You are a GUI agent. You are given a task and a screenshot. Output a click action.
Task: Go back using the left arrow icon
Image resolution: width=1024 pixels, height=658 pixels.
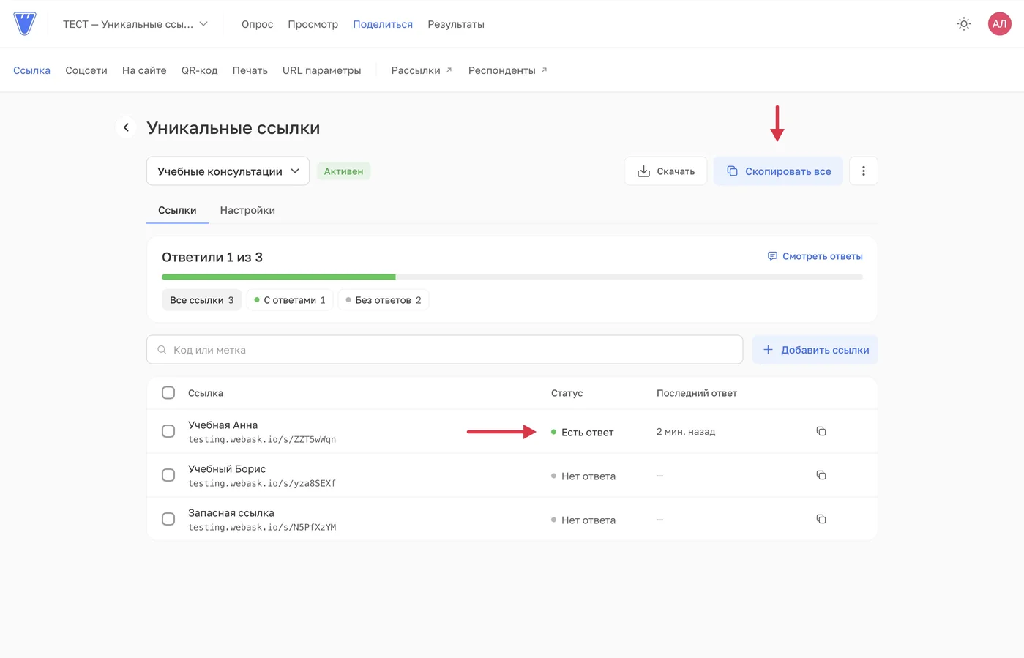pyautogui.click(x=126, y=127)
